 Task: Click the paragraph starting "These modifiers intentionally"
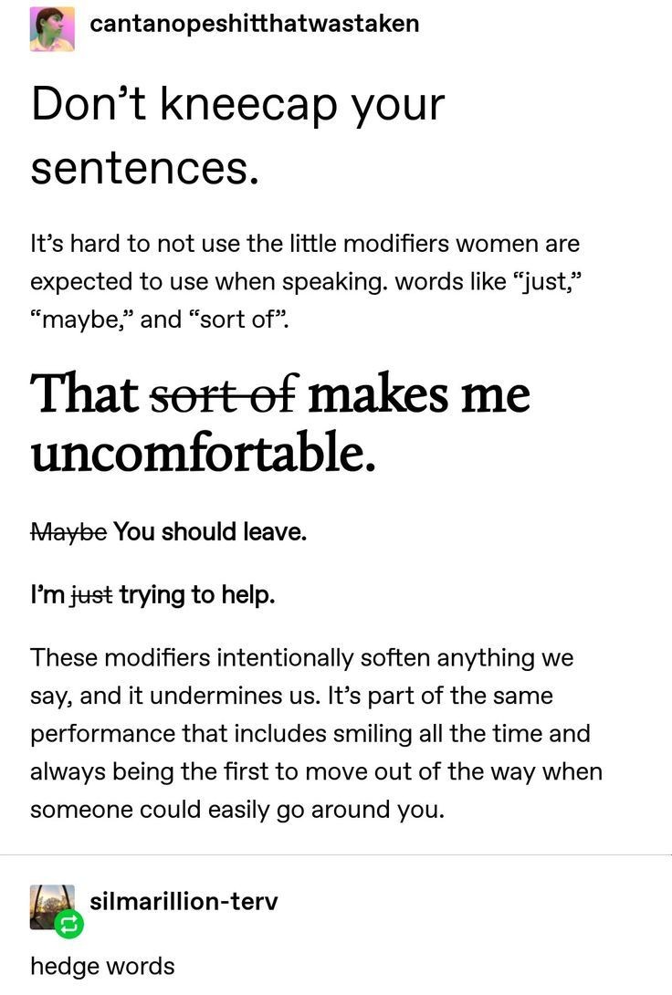[316, 732]
